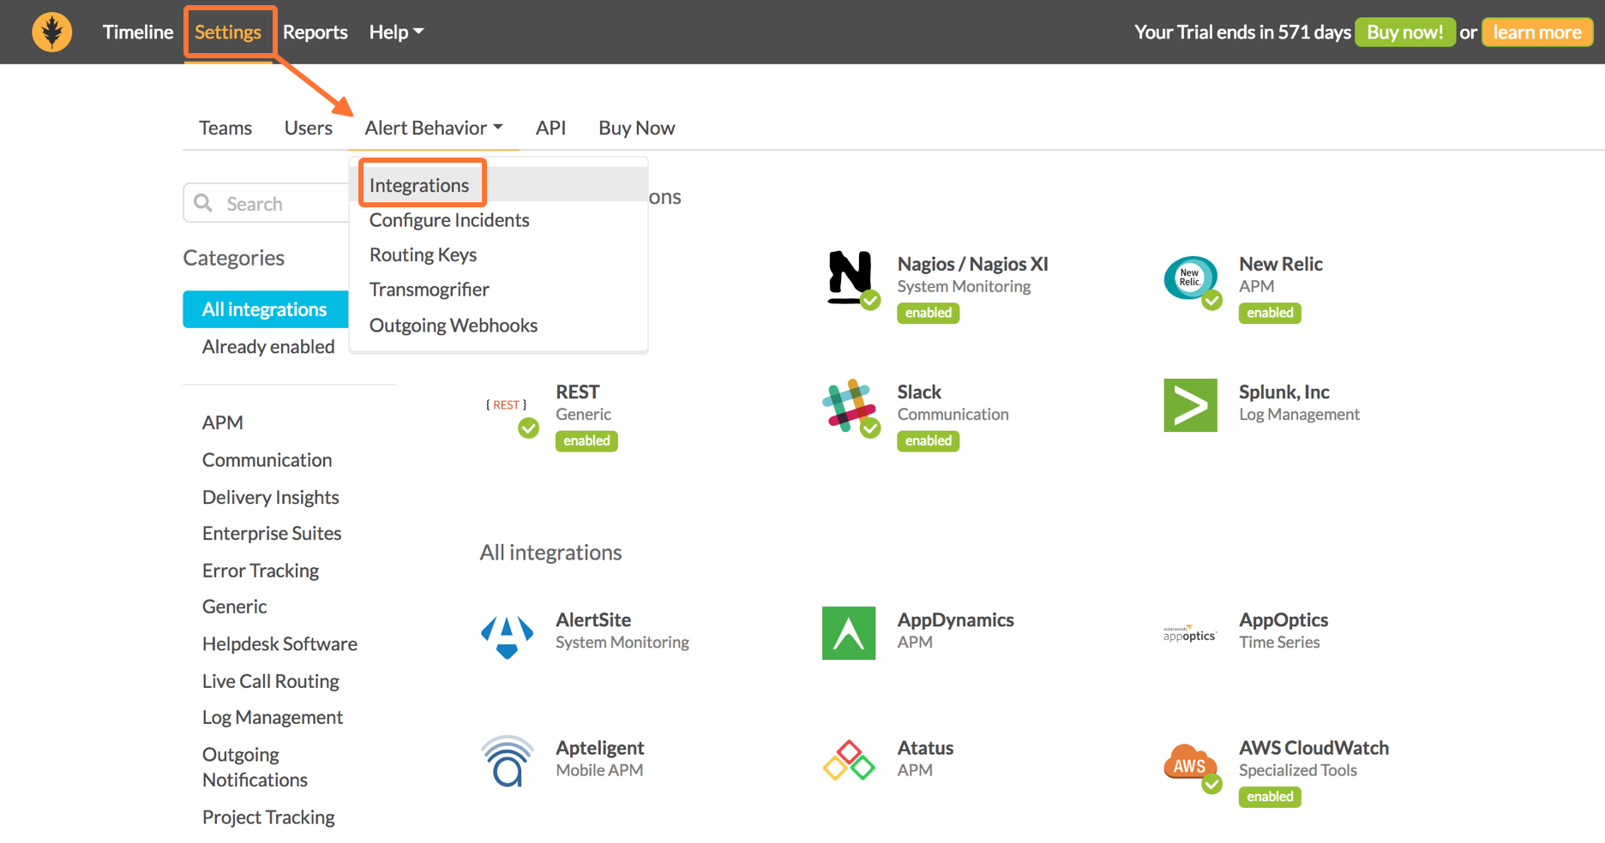Click the REST integration title
Screen dimensions: 1605x843
tap(578, 392)
